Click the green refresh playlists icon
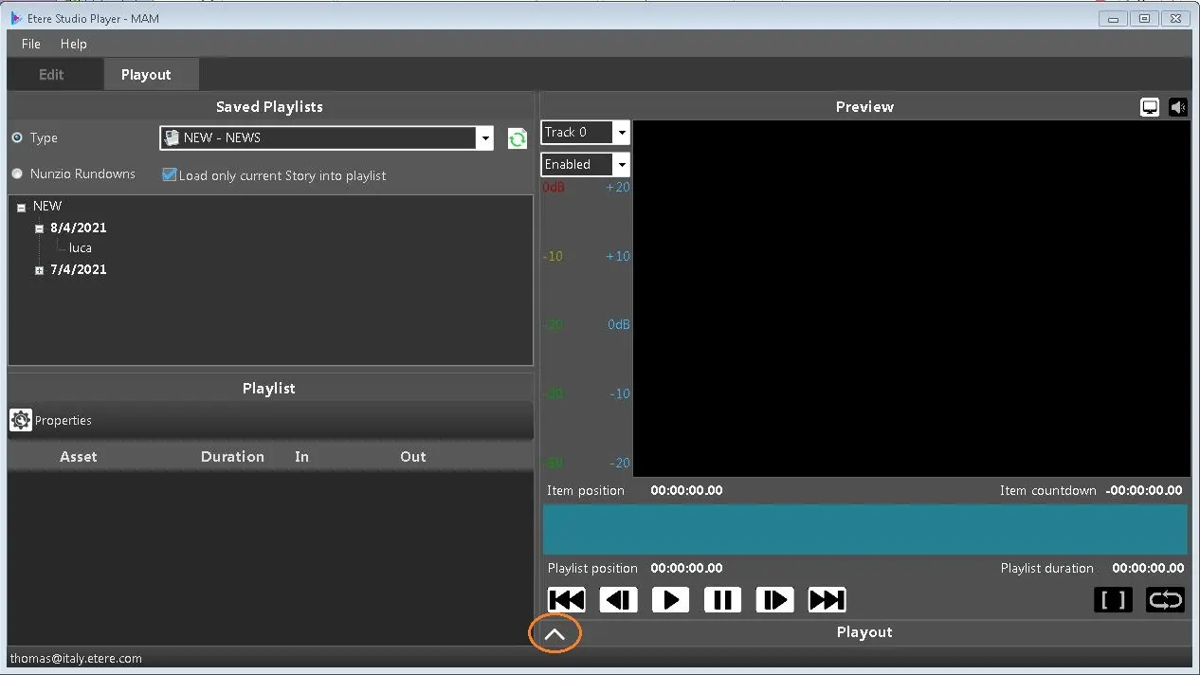 [518, 138]
